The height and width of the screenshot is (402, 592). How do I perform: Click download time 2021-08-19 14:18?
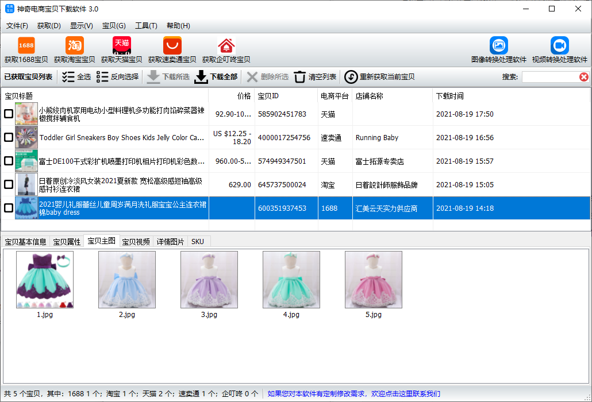tap(465, 208)
